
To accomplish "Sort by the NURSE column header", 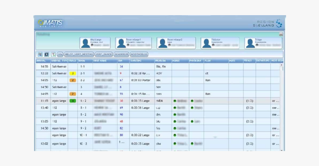I will pos(180,61).
